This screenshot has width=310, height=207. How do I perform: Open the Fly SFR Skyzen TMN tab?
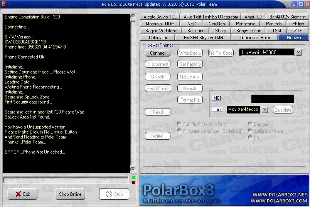click(x=203, y=38)
